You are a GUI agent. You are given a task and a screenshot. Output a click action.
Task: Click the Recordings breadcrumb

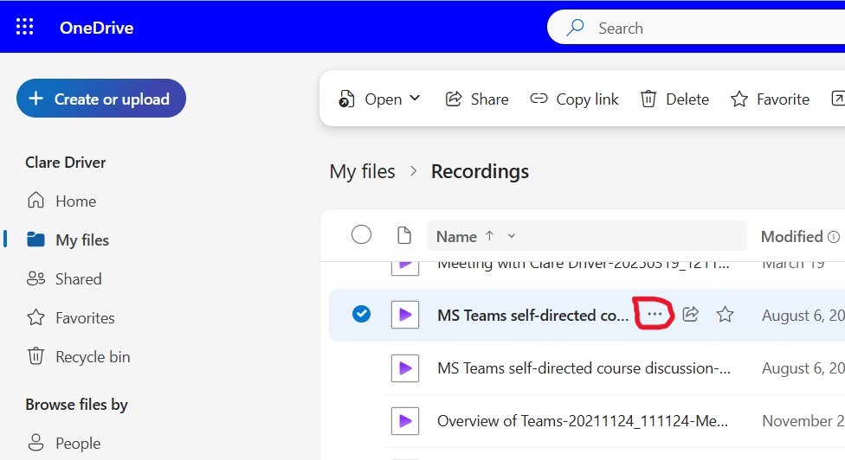480,171
